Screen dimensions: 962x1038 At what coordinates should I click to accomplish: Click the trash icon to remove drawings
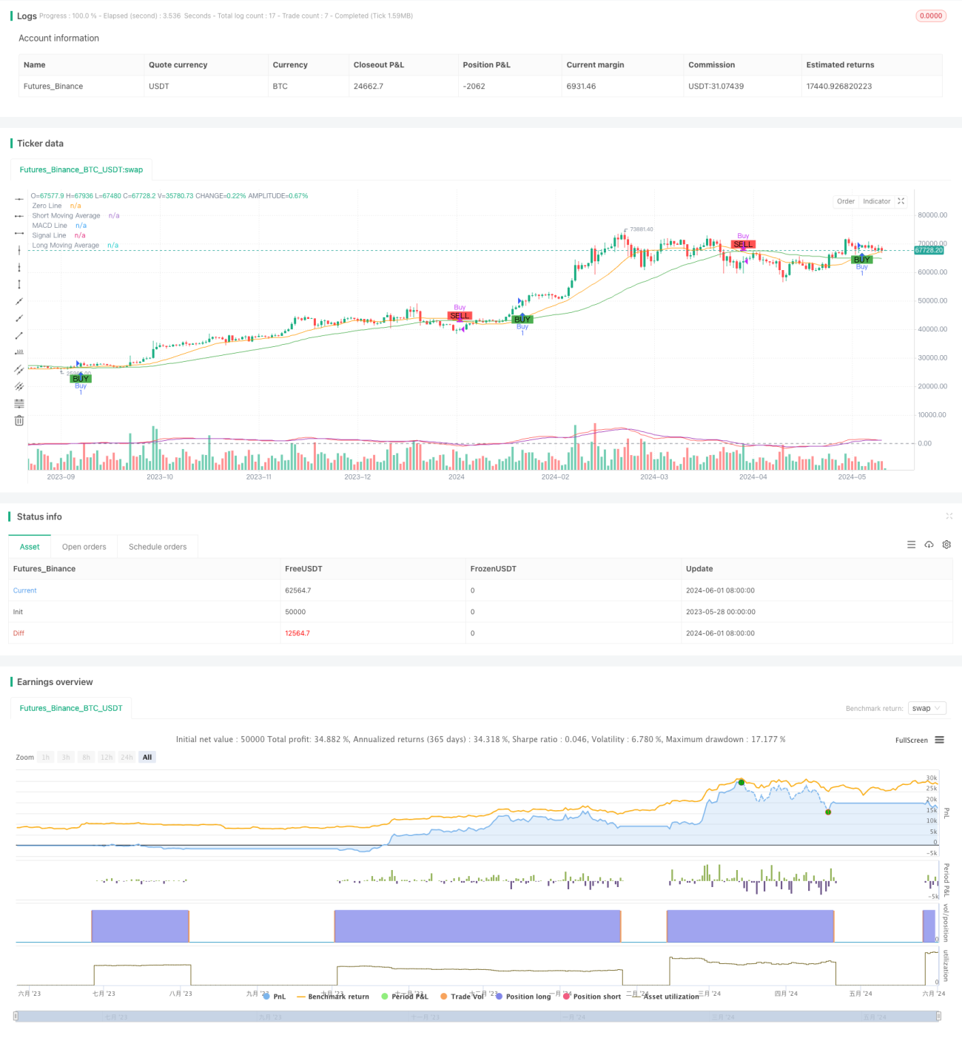tap(19, 420)
